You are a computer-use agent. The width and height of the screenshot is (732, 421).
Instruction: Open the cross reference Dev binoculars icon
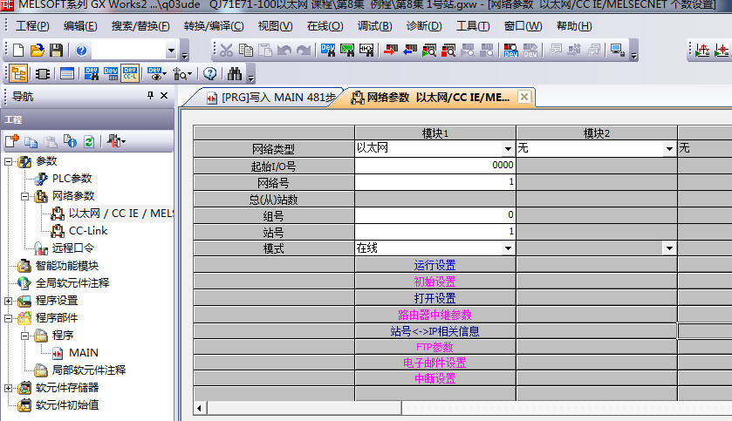click(x=91, y=74)
